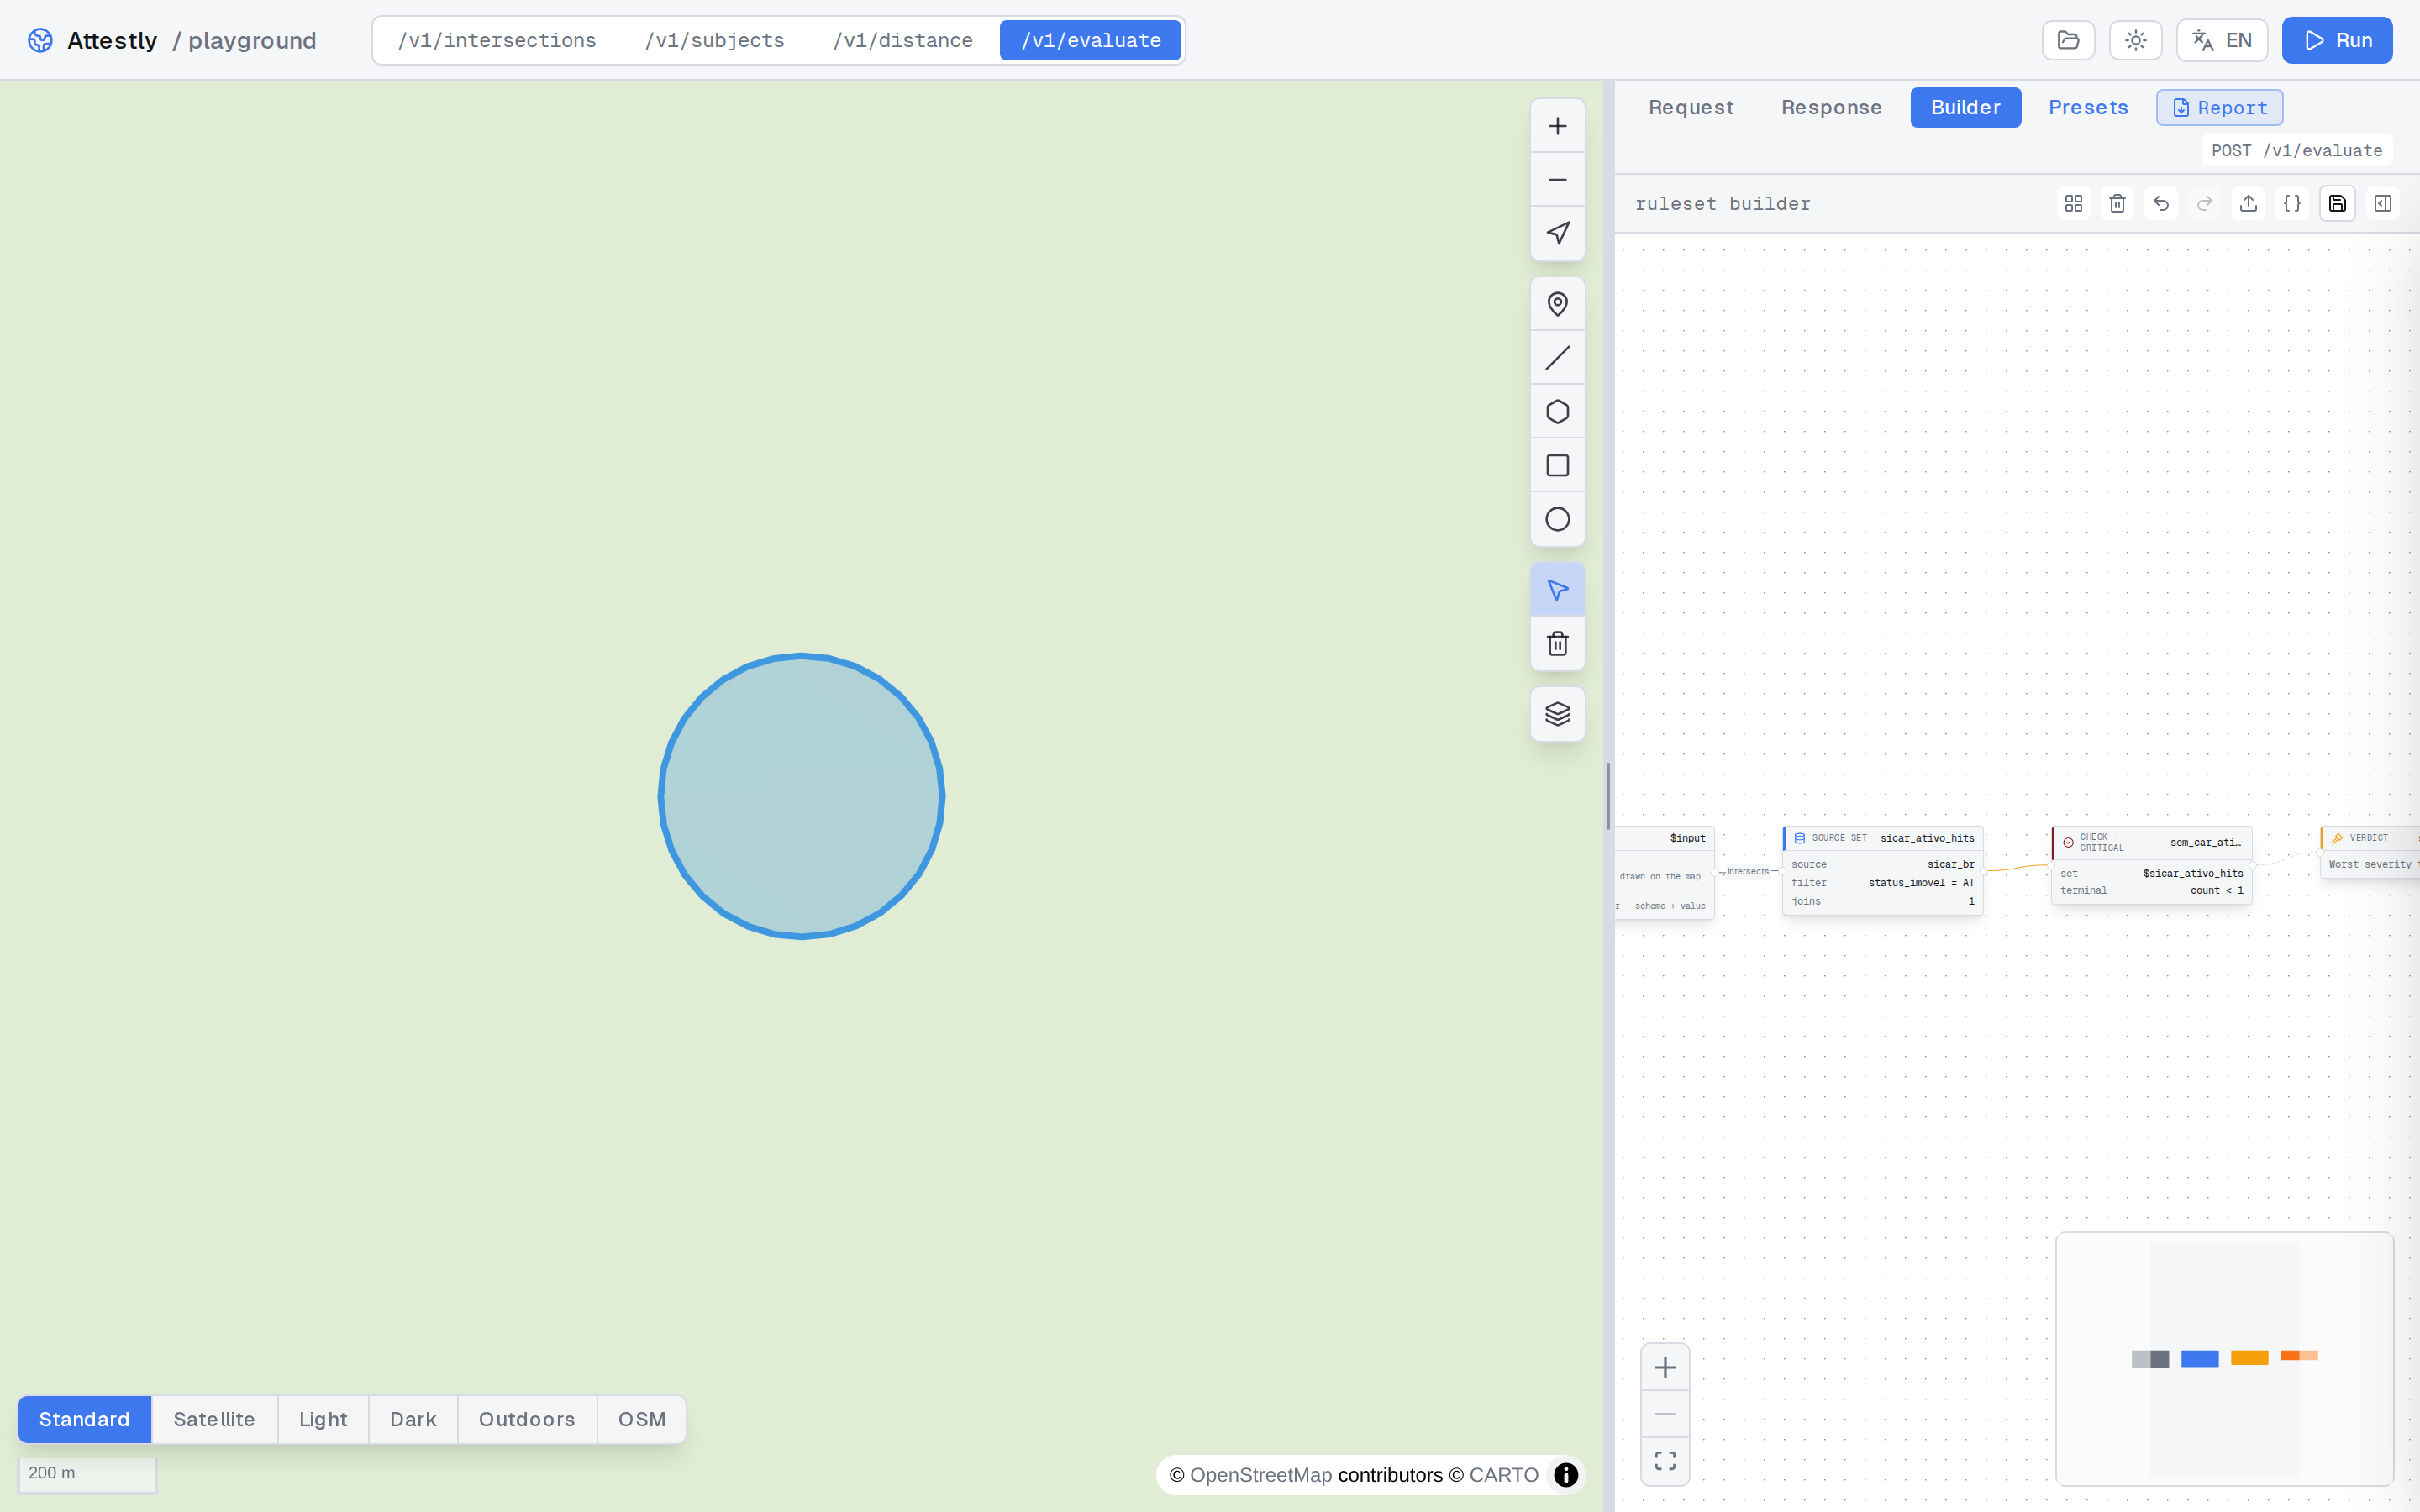Switch basemap to Light
2420x1512 pixels.
[323, 1419]
